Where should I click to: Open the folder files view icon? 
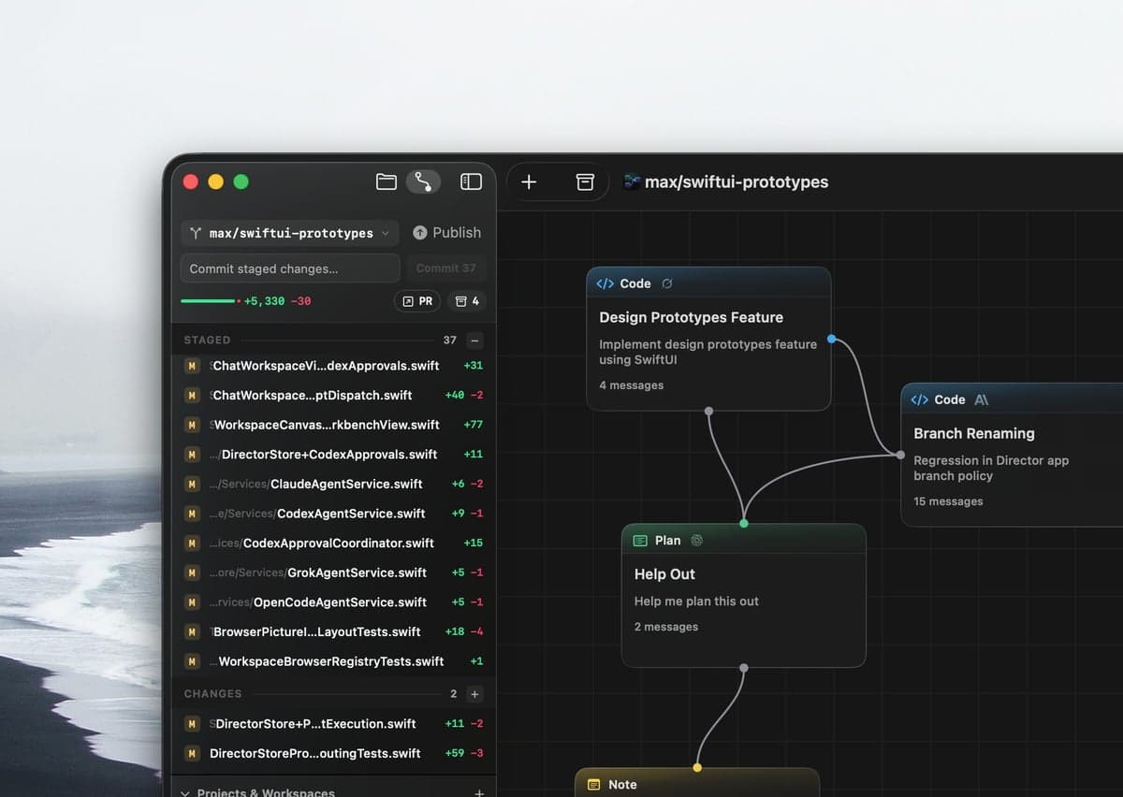click(386, 181)
